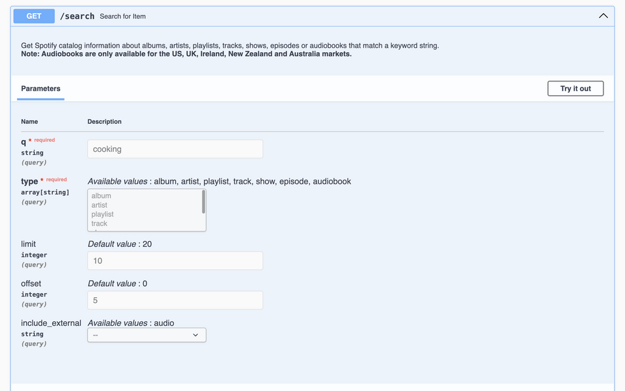Switch to the Parameters tab

[40, 88]
